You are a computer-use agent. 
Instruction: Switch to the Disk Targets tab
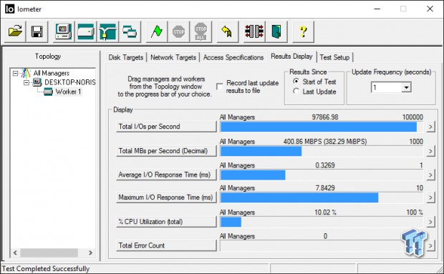point(126,57)
